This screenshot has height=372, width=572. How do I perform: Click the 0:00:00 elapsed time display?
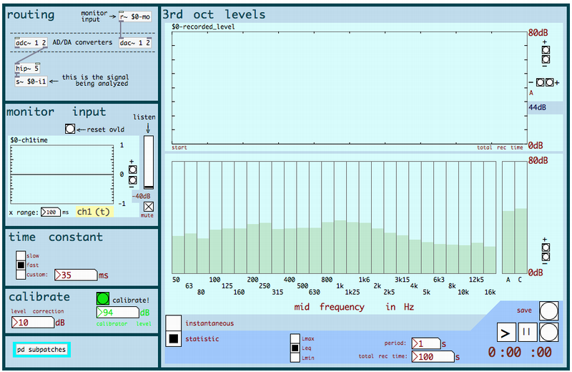[x=520, y=352]
